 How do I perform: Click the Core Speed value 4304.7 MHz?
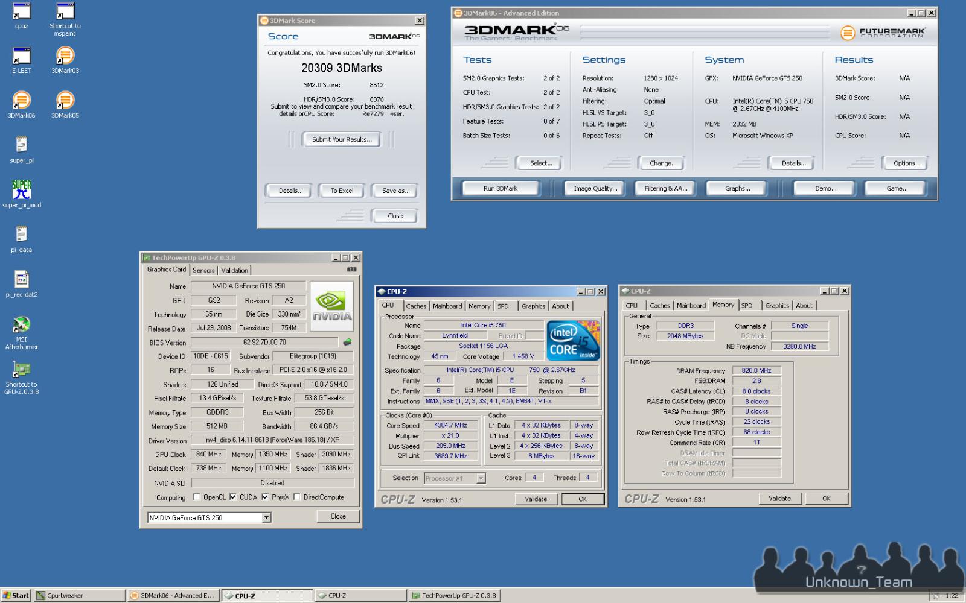point(450,425)
